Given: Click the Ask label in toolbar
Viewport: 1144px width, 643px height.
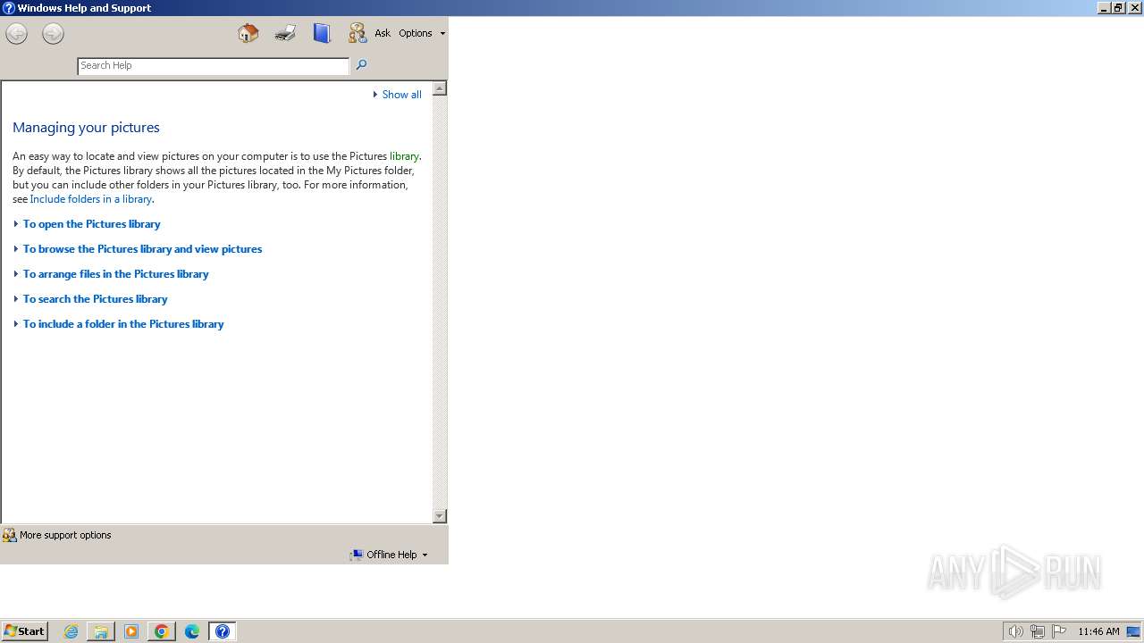Looking at the screenshot, I should tap(383, 33).
